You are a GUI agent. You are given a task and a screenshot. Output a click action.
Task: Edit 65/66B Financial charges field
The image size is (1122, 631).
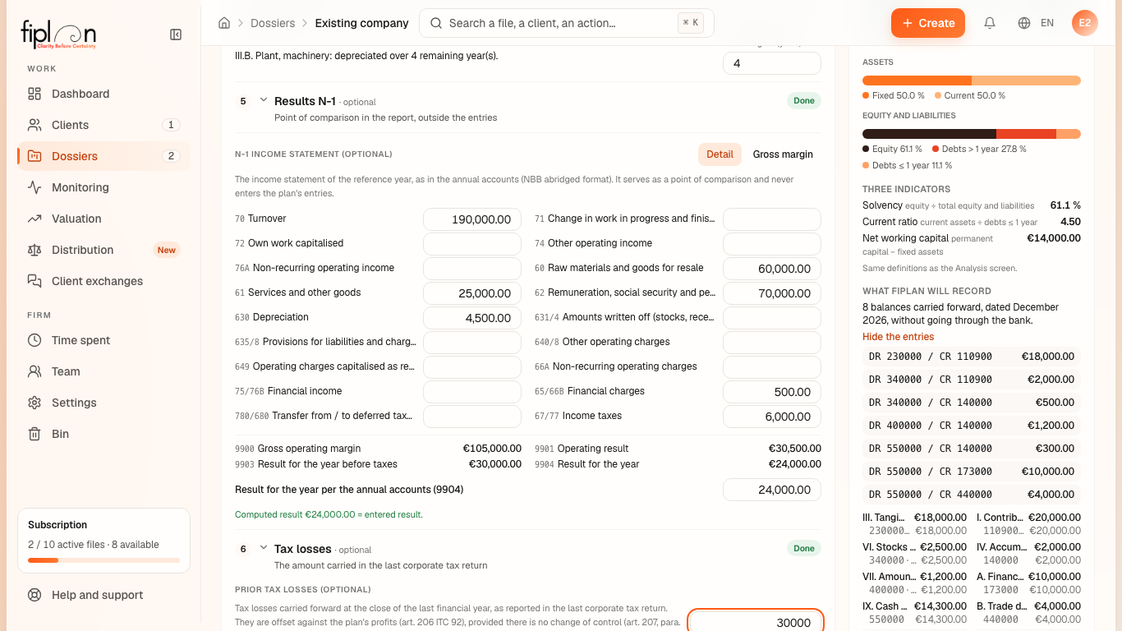point(772,392)
